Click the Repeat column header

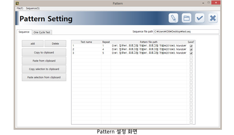coord(106,42)
